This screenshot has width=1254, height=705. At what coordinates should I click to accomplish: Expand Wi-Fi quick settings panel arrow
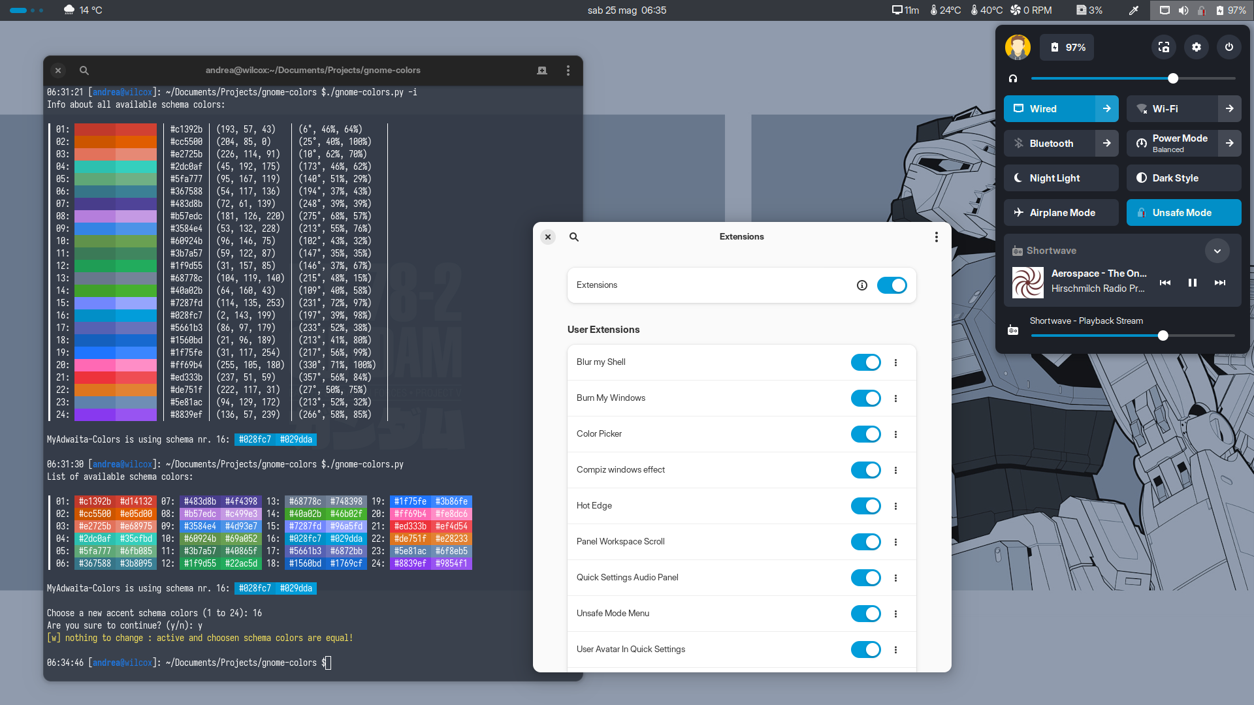click(1230, 108)
